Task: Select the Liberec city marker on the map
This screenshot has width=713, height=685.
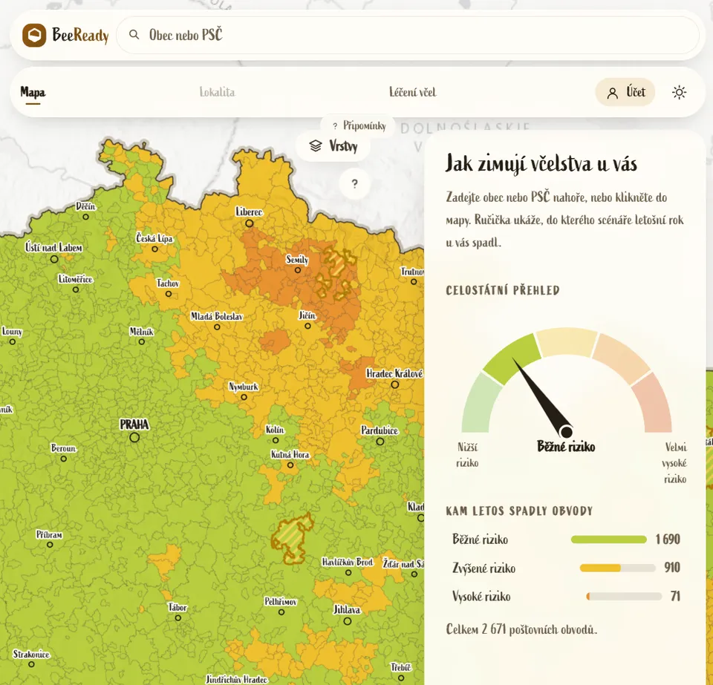Action: [x=250, y=223]
